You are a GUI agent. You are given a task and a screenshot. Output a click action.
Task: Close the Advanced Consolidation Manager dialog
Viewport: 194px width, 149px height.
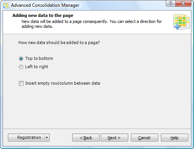183,3
